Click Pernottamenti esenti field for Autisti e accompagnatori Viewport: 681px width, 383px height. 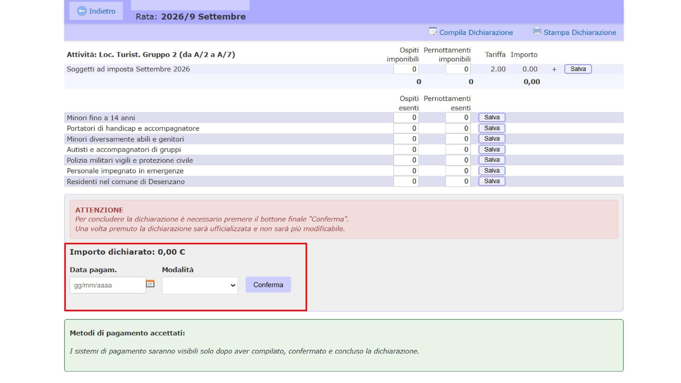click(x=458, y=150)
